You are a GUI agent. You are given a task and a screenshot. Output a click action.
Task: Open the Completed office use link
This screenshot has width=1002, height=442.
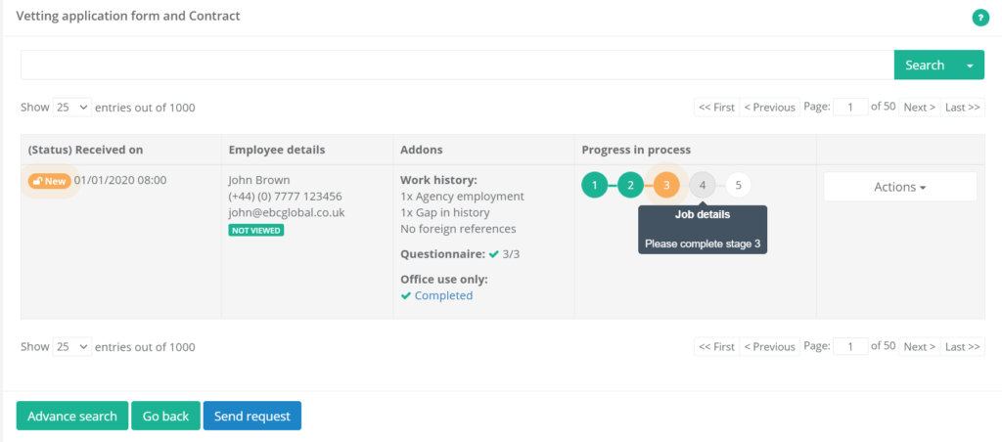pyautogui.click(x=443, y=295)
